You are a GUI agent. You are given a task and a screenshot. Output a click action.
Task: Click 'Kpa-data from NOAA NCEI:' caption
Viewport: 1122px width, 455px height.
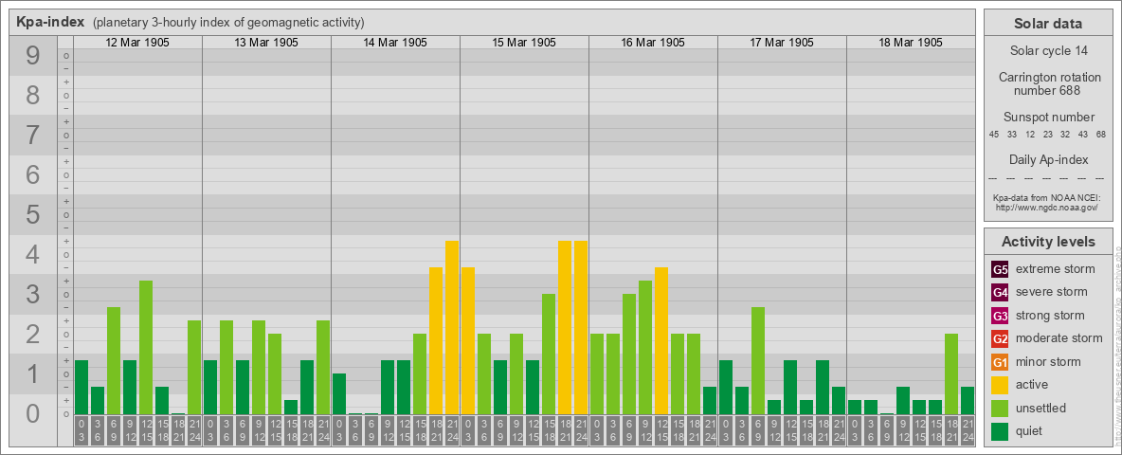pyautogui.click(x=1047, y=197)
